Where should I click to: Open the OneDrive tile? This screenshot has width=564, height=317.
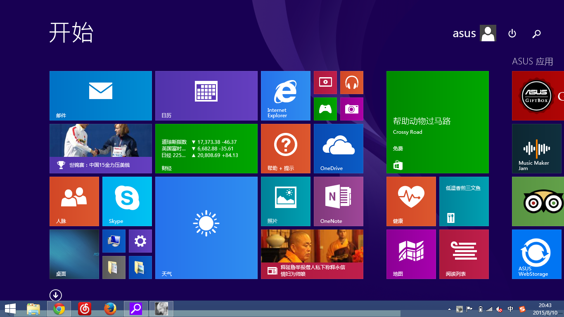tap(339, 149)
